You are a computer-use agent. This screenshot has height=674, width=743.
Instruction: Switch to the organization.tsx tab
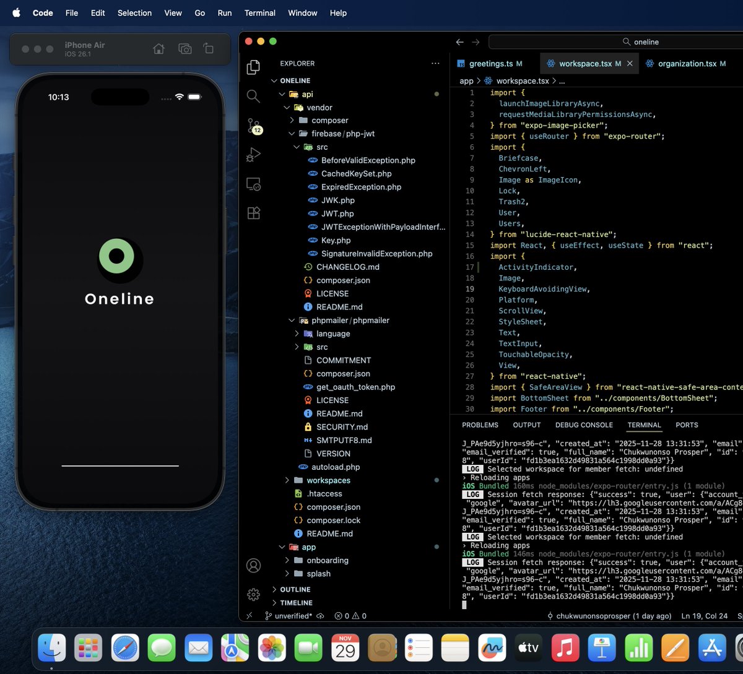(690, 64)
